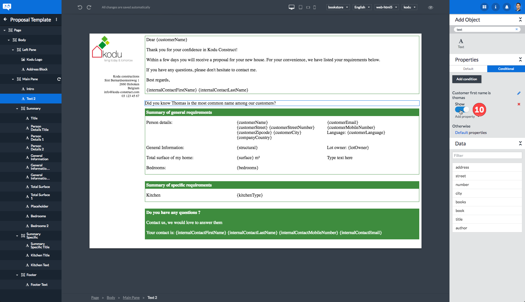Click the Data Filter input field
Viewport: 525px width, 302px height.
(487, 155)
